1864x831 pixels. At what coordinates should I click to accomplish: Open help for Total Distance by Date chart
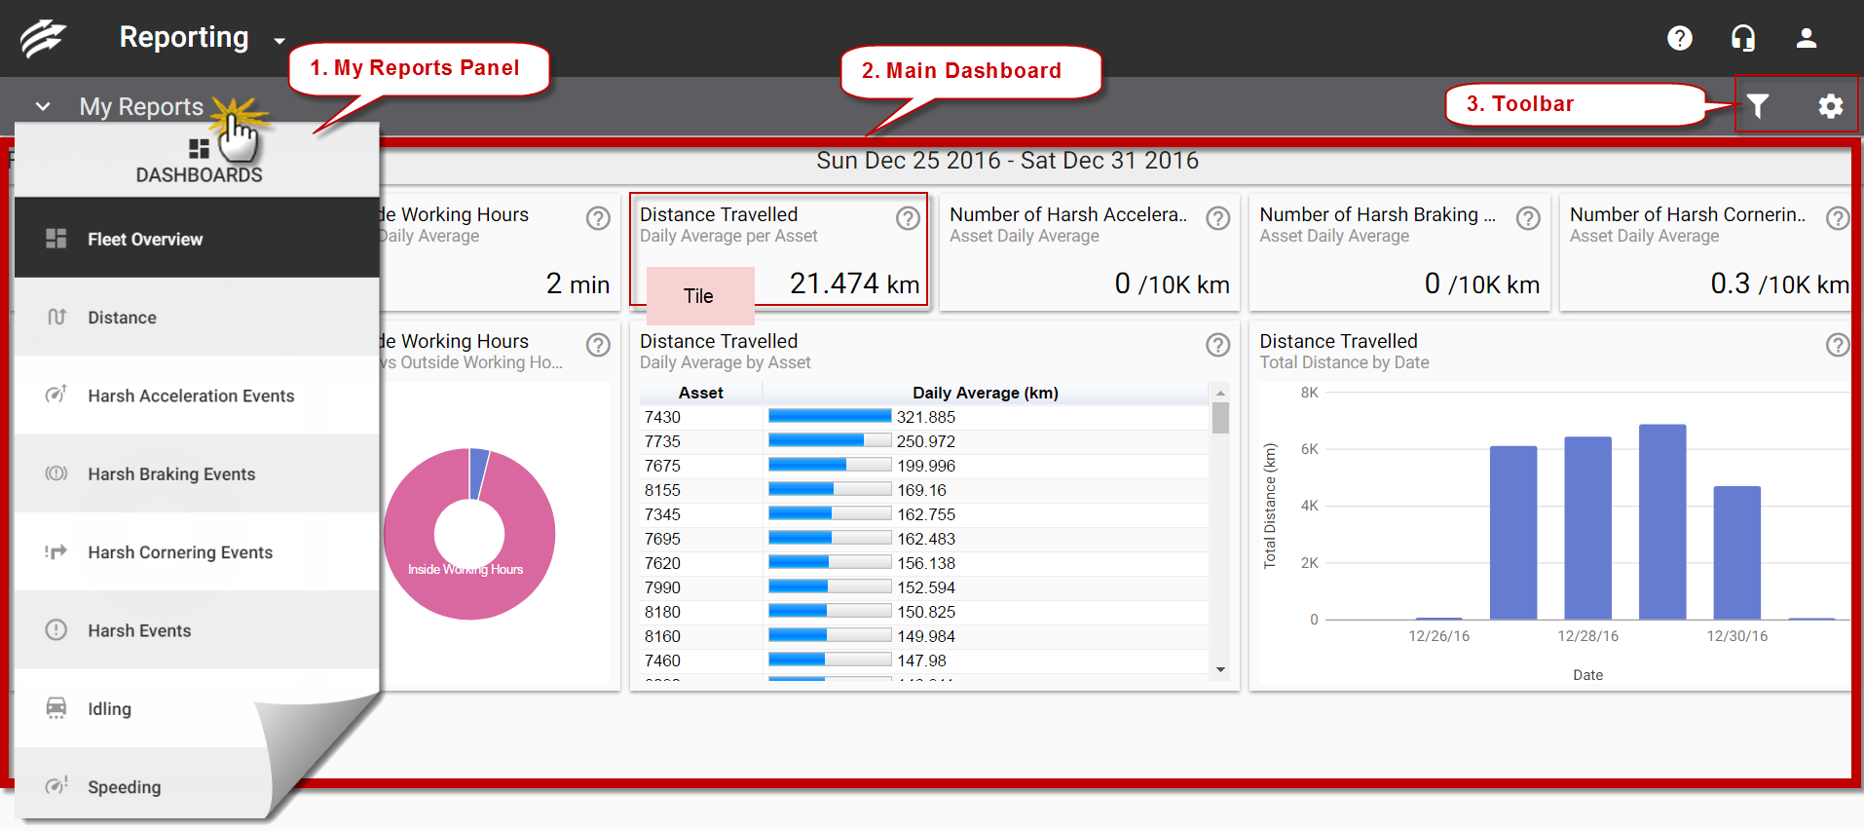1837,345
